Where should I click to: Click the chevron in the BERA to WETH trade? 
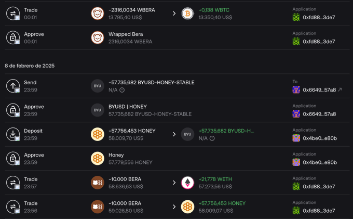click(x=174, y=183)
